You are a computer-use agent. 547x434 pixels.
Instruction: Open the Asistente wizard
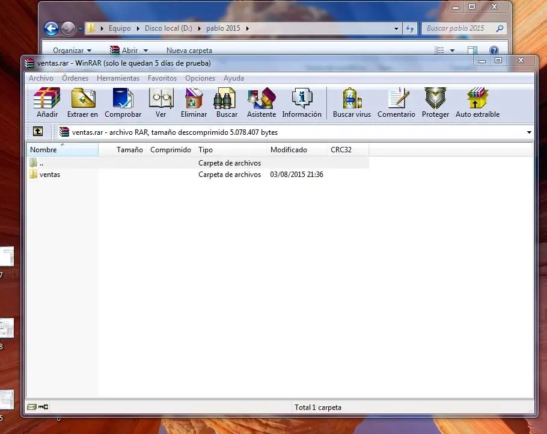pos(261,103)
